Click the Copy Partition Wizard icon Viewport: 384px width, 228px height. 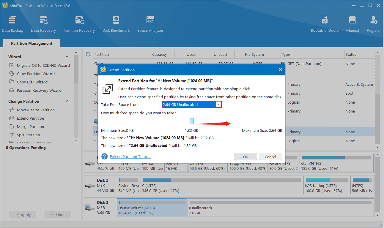(x=12, y=74)
